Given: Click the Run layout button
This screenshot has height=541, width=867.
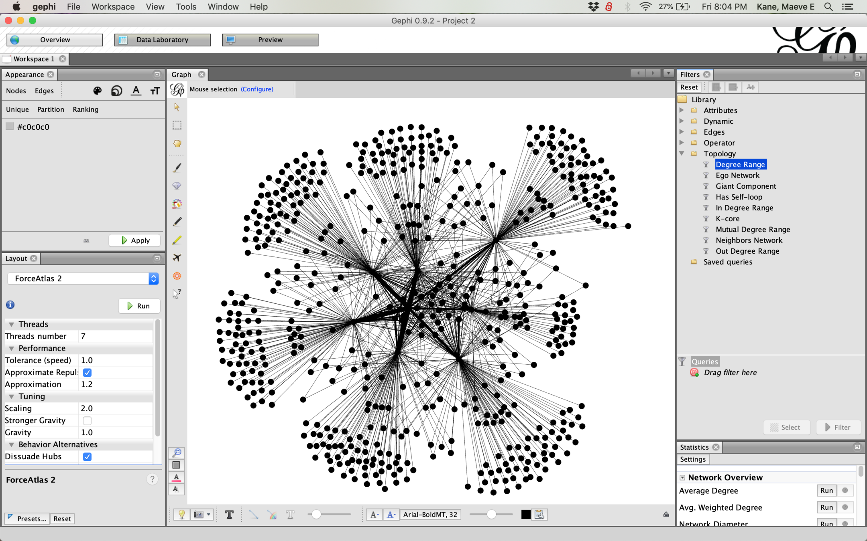Looking at the screenshot, I should [x=139, y=306].
